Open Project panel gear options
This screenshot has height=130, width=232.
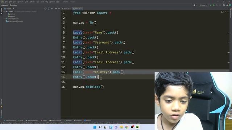tap(56, 9)
